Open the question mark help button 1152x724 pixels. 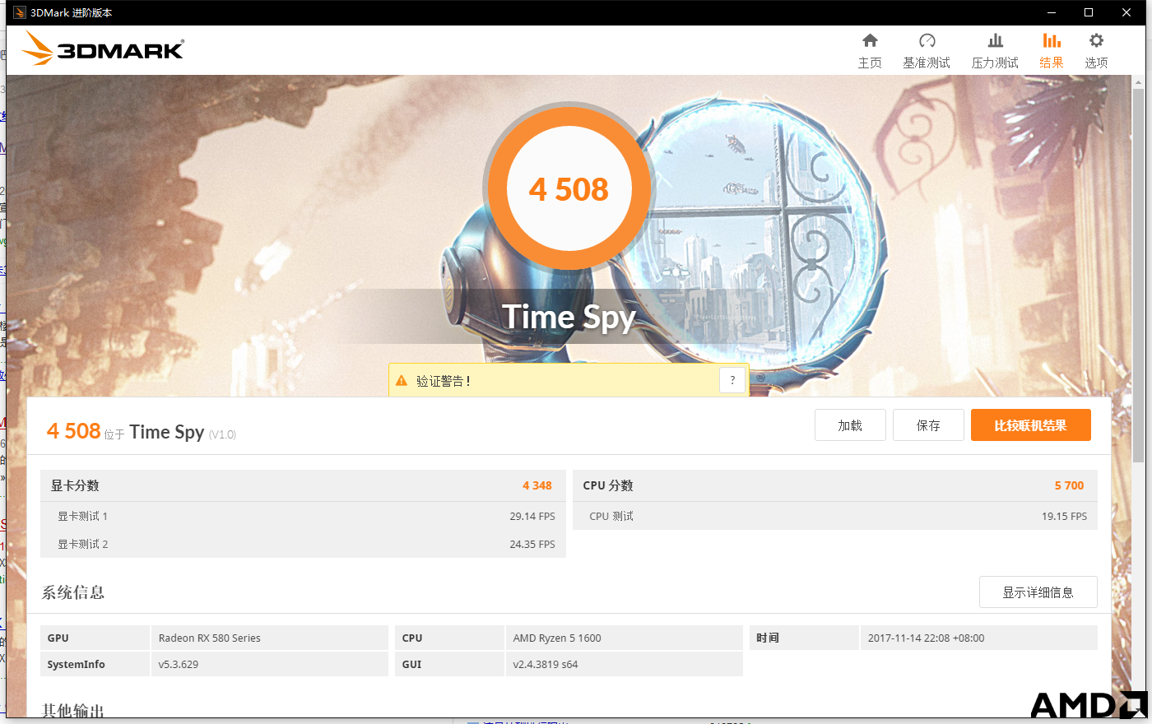(732, 380)
